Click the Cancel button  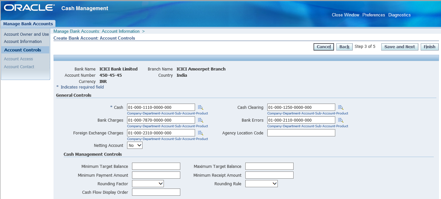(x=323, y=47)
